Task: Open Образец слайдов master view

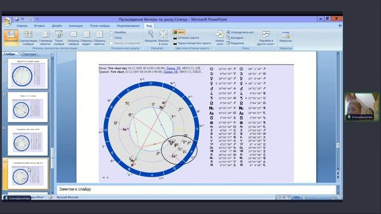Action: tap(73, 37)
